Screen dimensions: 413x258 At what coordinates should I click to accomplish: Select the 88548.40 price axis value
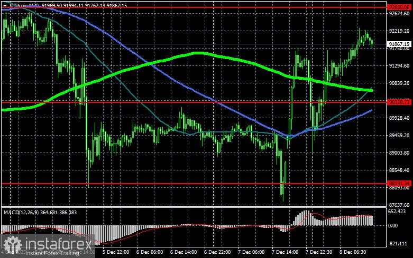coord(399,170)
